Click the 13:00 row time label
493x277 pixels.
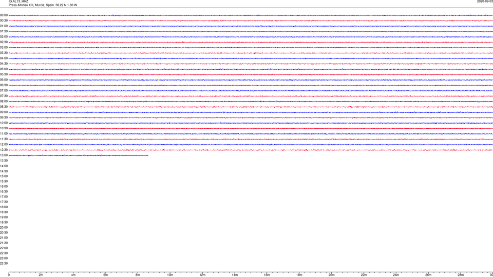pos(4,155)
